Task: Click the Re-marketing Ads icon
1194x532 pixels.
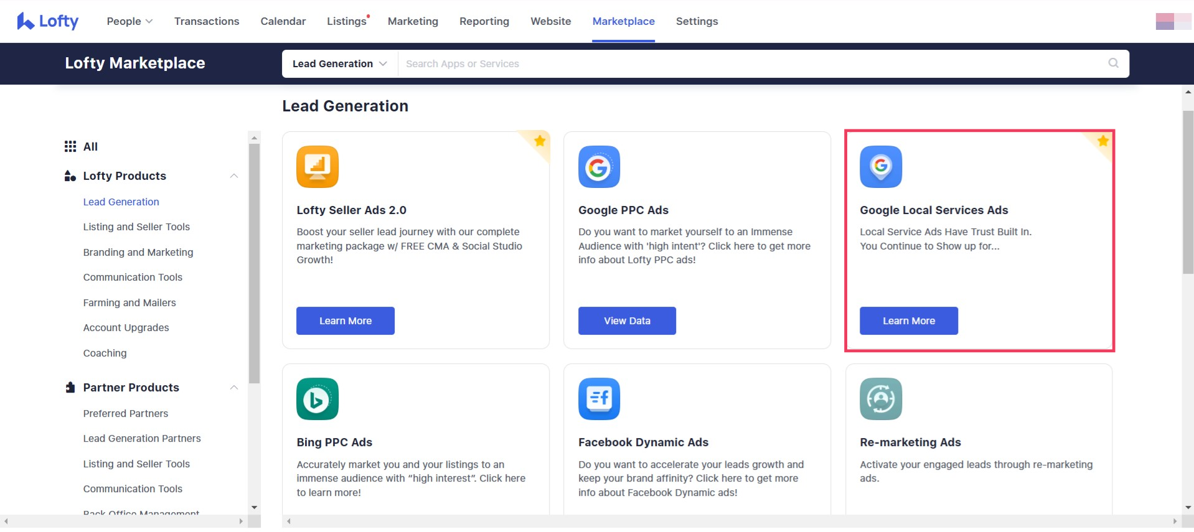Action: pos(880,399)
